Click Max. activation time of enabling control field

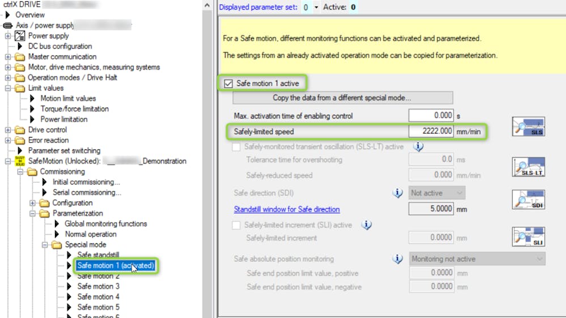pyautogui.click(x=431, y=115)
